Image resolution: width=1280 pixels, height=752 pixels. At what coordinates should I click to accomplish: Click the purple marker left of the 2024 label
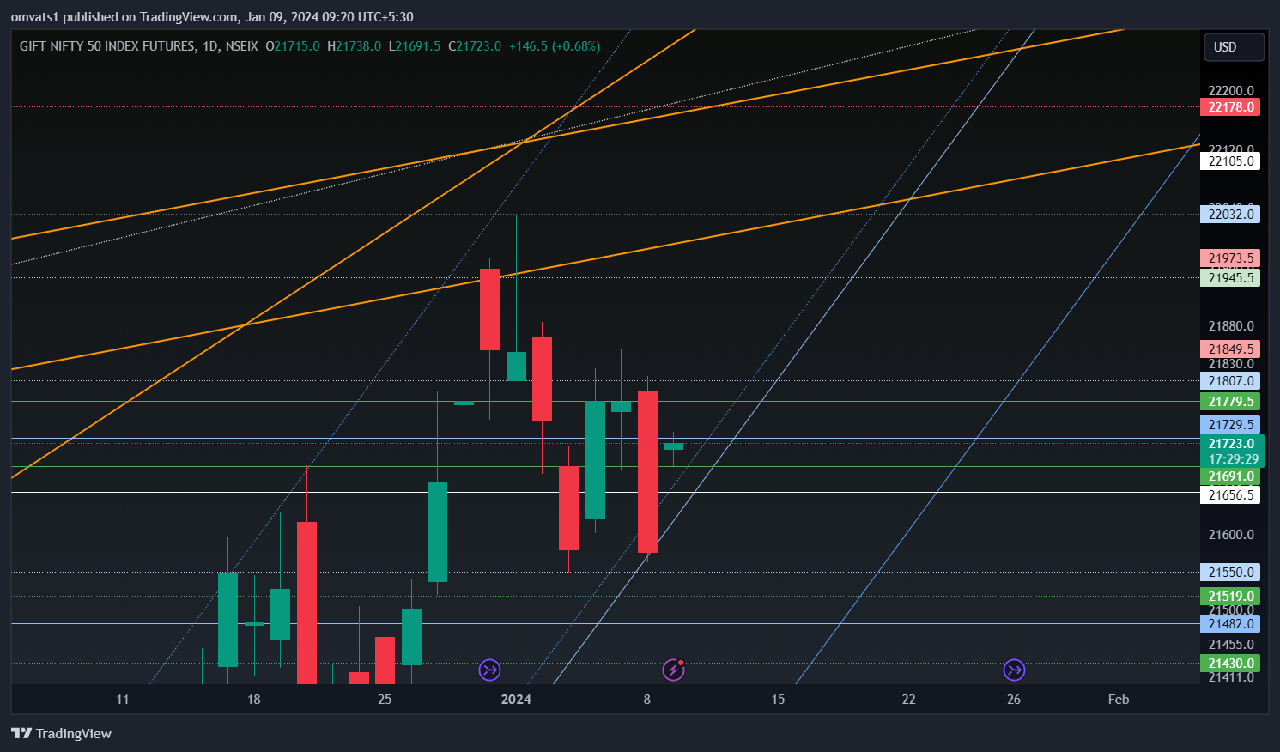489,670
